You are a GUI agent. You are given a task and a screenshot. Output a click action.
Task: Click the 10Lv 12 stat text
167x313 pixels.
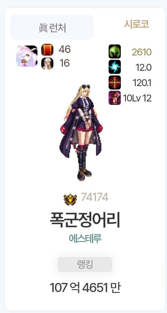tap(137, 98)
